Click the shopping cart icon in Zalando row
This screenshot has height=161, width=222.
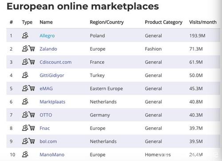tap(32, 48)
